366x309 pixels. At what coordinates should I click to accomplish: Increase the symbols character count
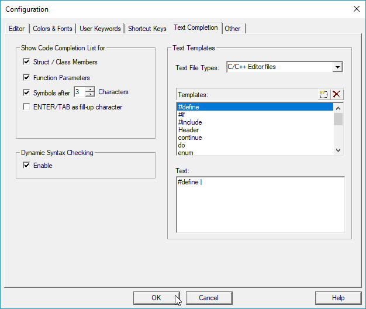[x=90, y=89]
